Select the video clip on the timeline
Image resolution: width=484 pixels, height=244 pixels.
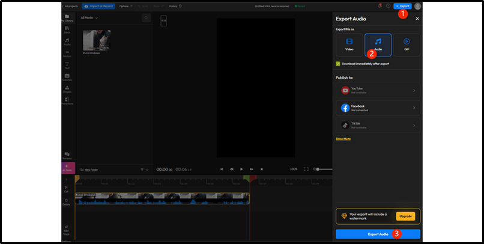click(162, 198)
